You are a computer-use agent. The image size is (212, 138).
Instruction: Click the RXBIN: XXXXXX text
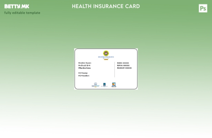coord(123,63)
